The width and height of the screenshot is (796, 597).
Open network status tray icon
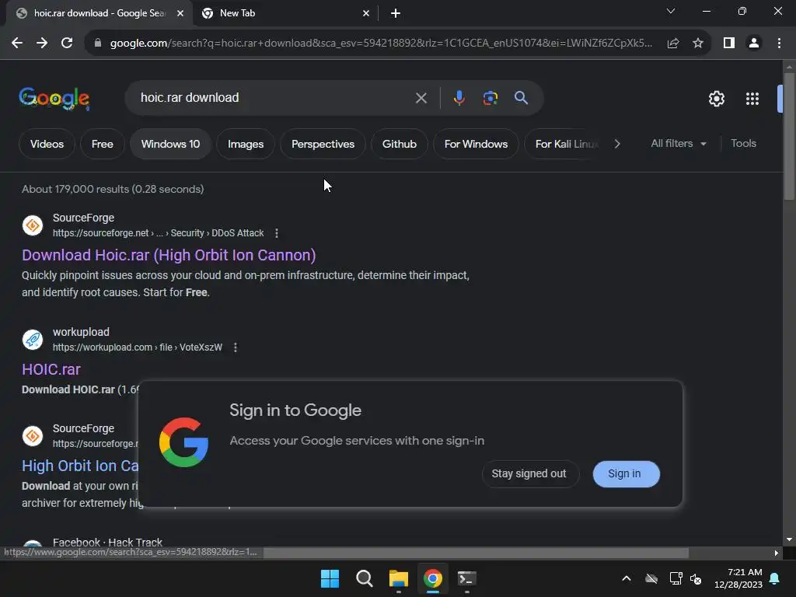(676, 578)
